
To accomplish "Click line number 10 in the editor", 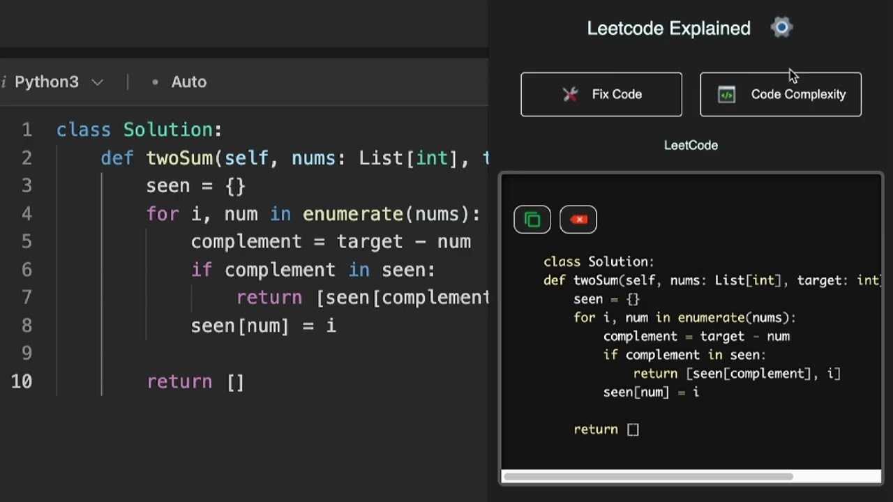I will pyautogui.click(x=22, y=381).
